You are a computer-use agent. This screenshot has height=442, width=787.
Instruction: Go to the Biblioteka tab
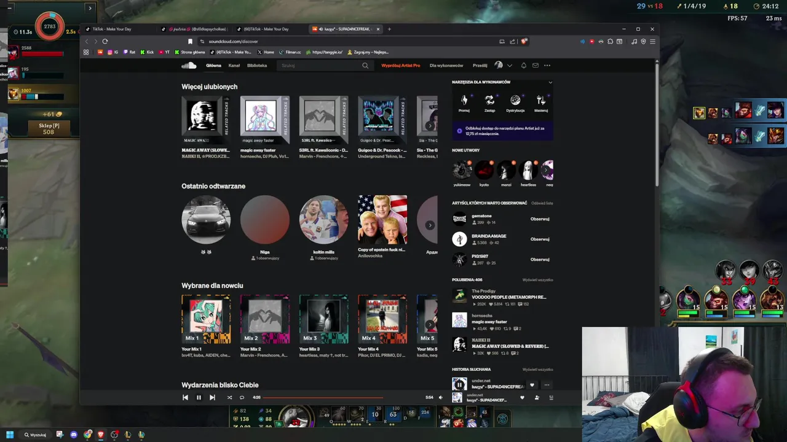(257, 65)
